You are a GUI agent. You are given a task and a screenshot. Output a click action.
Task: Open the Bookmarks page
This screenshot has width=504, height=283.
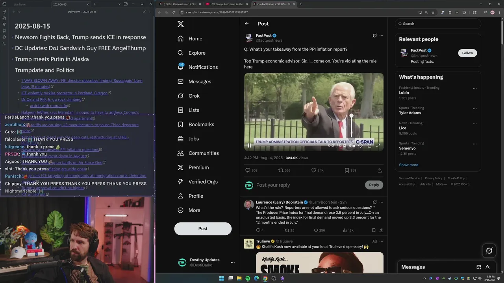tap(196, 125)
